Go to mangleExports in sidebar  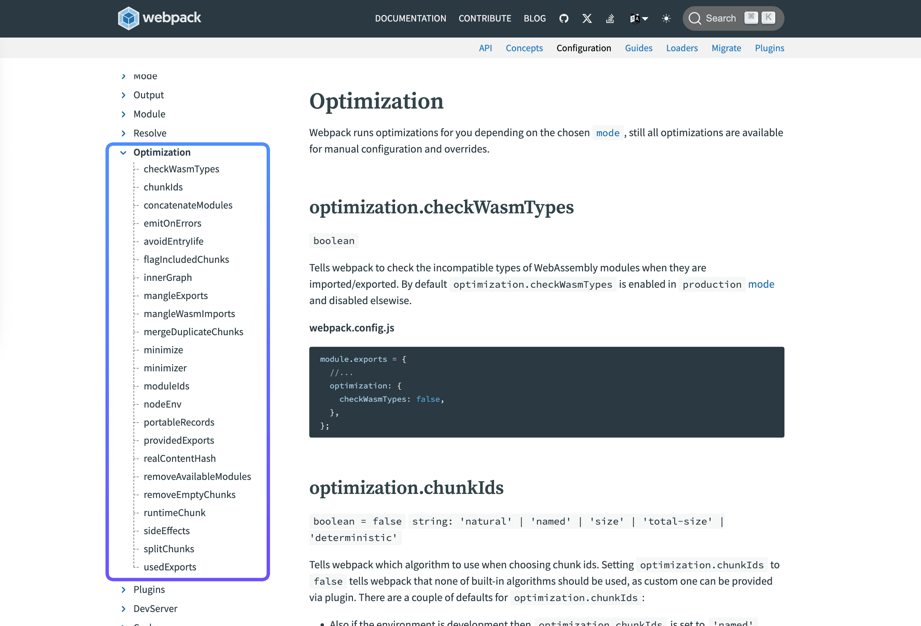[x=175, y=296]
